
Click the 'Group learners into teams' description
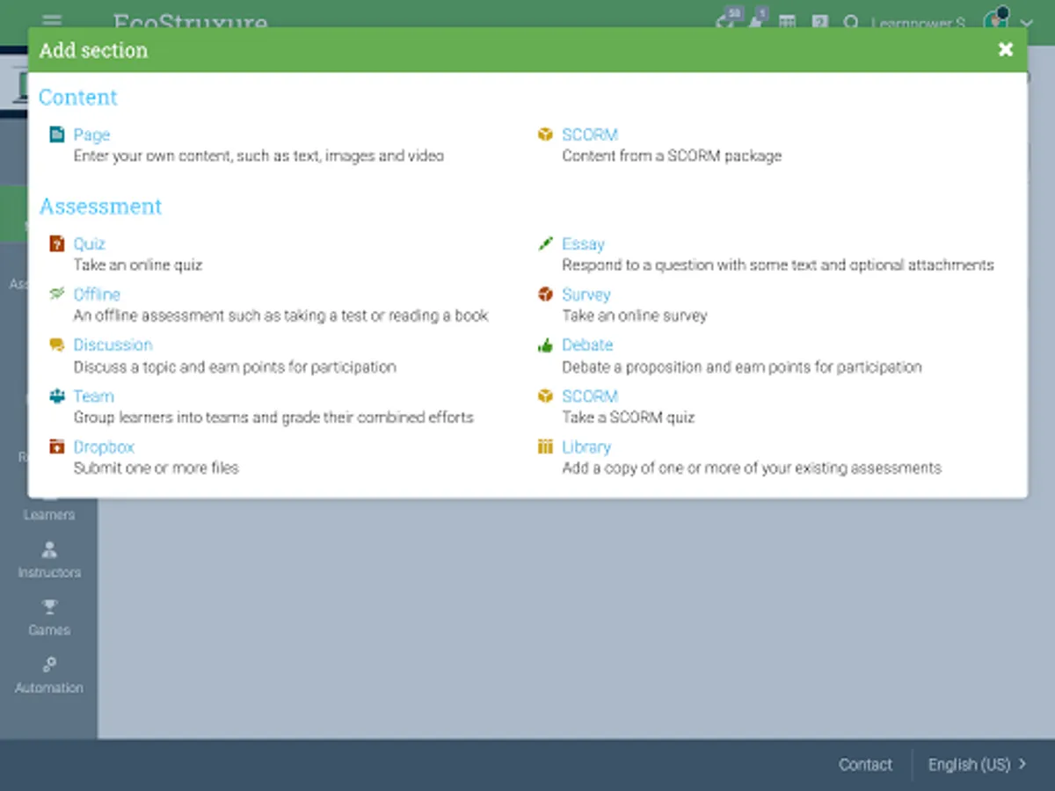click(273, 417)
